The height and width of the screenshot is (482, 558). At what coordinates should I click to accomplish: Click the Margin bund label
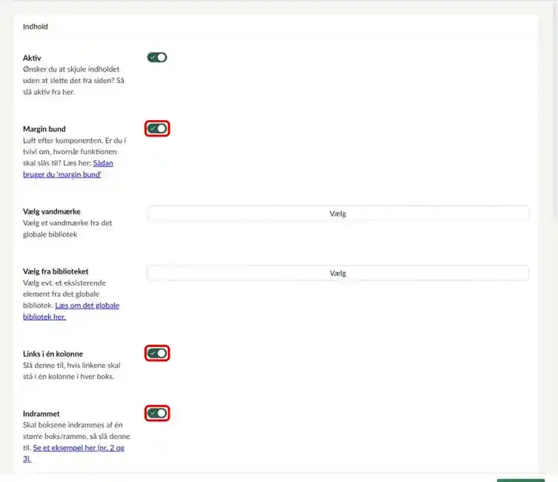[44, 129]
